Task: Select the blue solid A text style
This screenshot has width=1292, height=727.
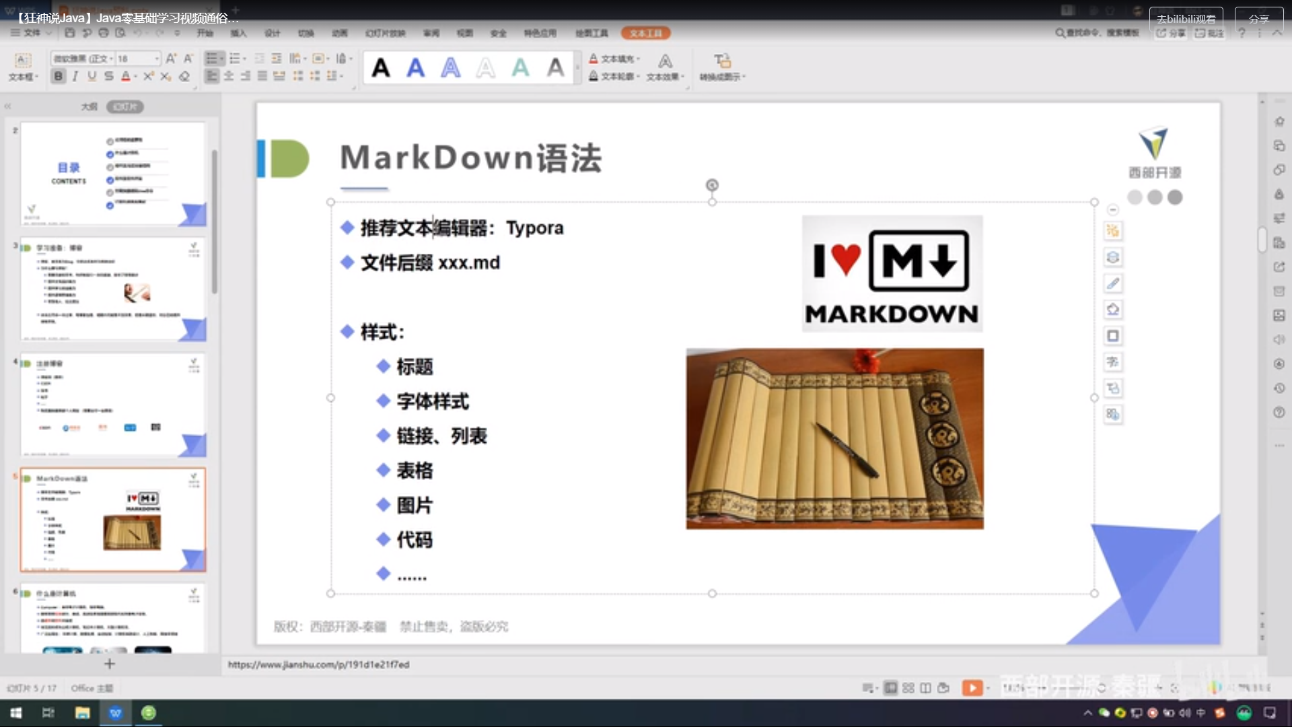Action: [x=416, y=67]
